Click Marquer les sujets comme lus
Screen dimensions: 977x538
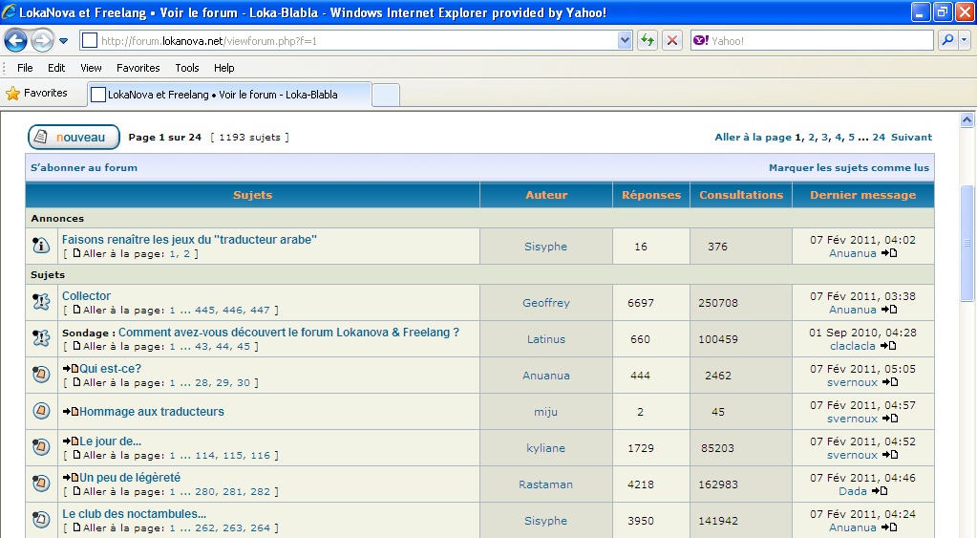pos(848,168)
